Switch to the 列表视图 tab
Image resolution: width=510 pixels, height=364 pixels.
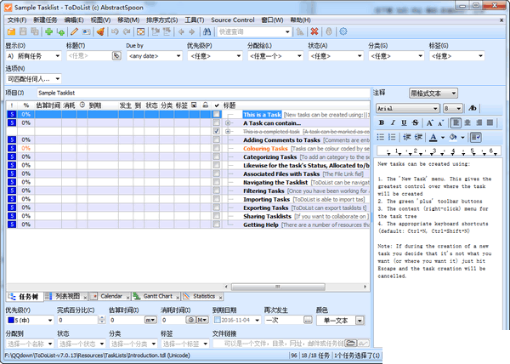coord(67,296)
